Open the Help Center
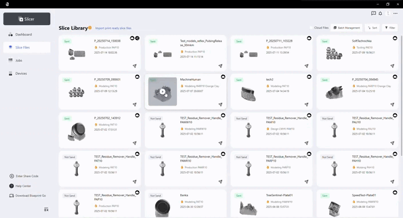The width and height of the screenshot is (403, 218). (20, 186)
